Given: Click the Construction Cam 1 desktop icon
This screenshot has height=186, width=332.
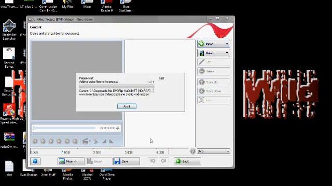Looking at the screenshot, I should [x=48, y=6].
